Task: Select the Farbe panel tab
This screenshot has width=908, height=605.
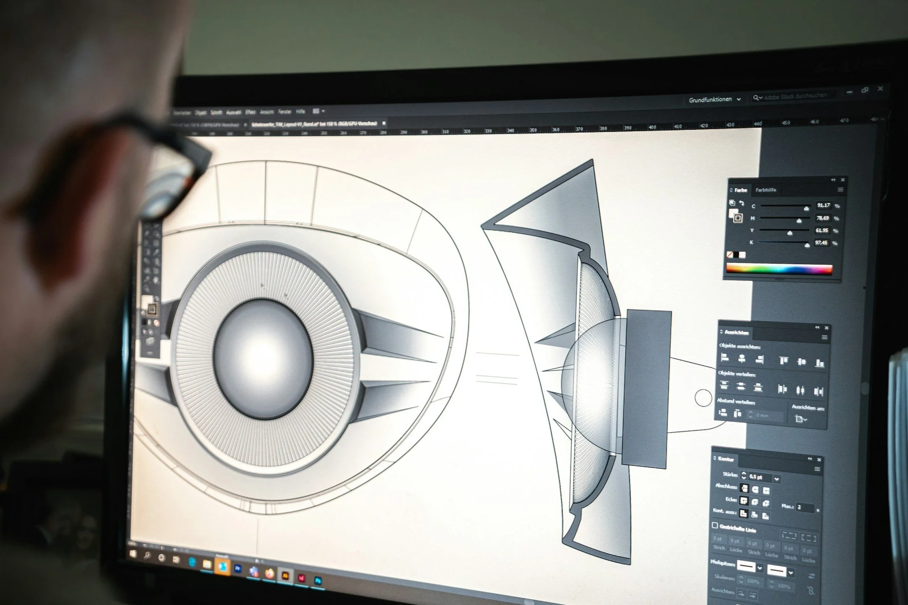Action: (x=740, y=190)
